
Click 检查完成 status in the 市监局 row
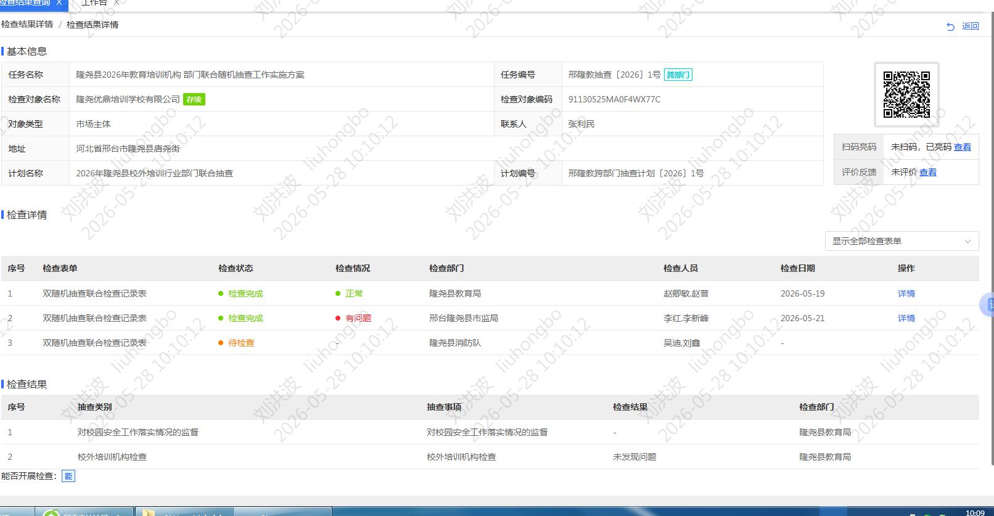point(245,318)
